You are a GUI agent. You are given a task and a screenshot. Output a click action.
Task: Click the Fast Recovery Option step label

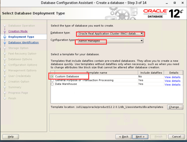coord(22,54)
